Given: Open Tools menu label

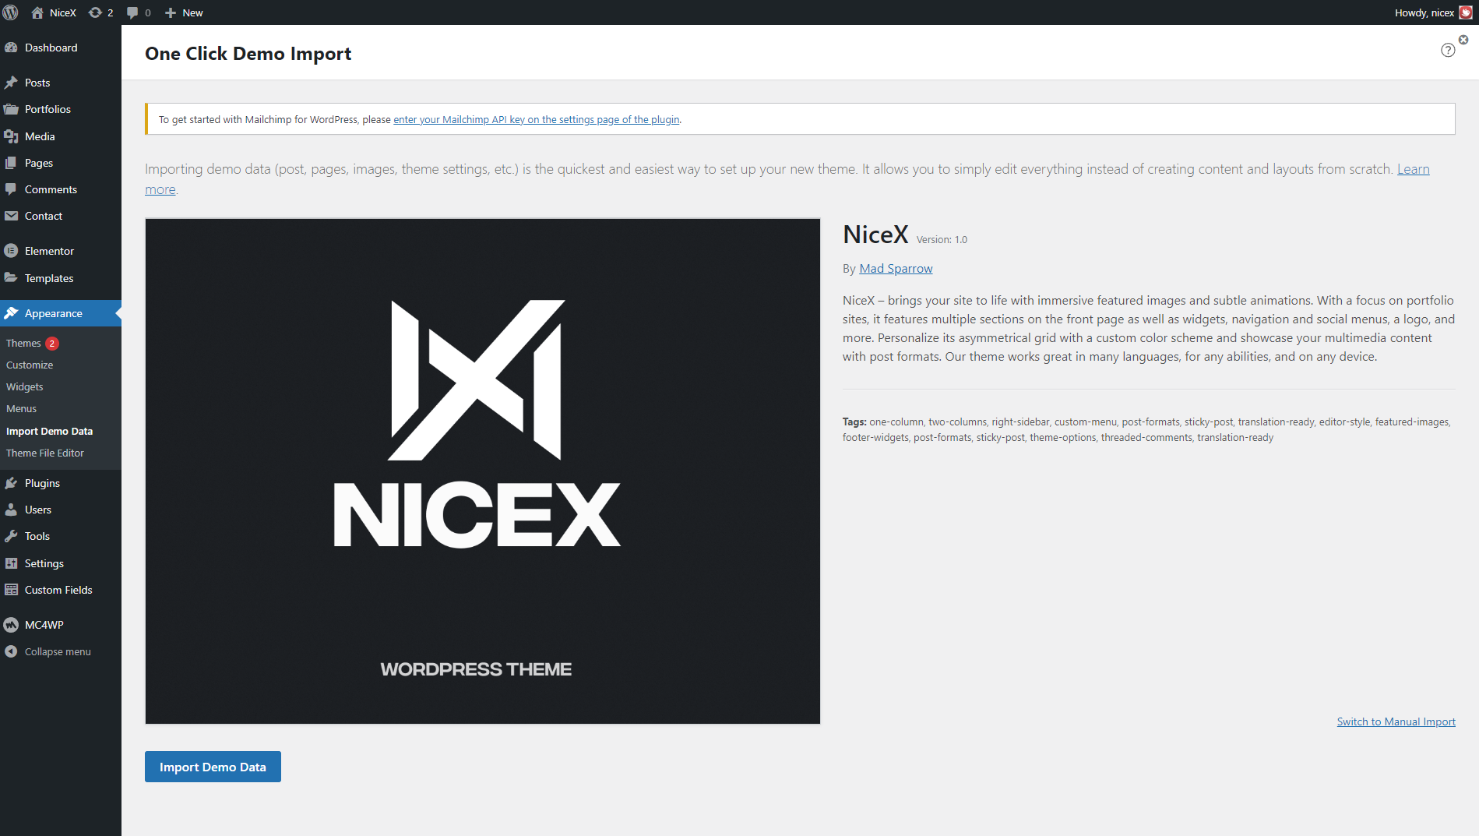Looking at the screenshot, I should pos(37,536).
